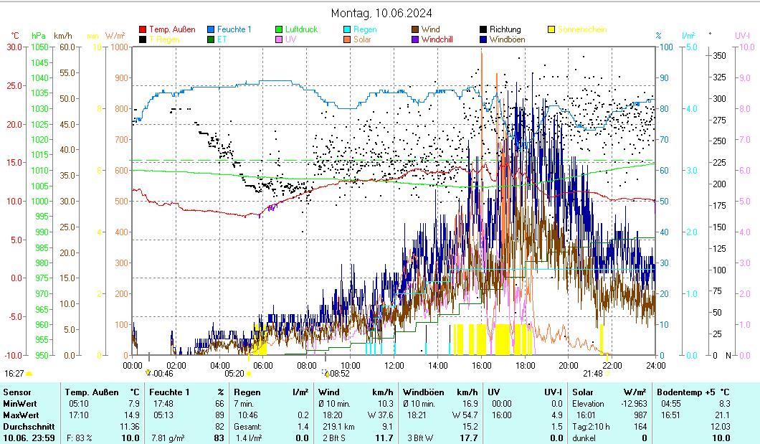
Task: Click the brown Wind legend square
Action: [415, 29]
